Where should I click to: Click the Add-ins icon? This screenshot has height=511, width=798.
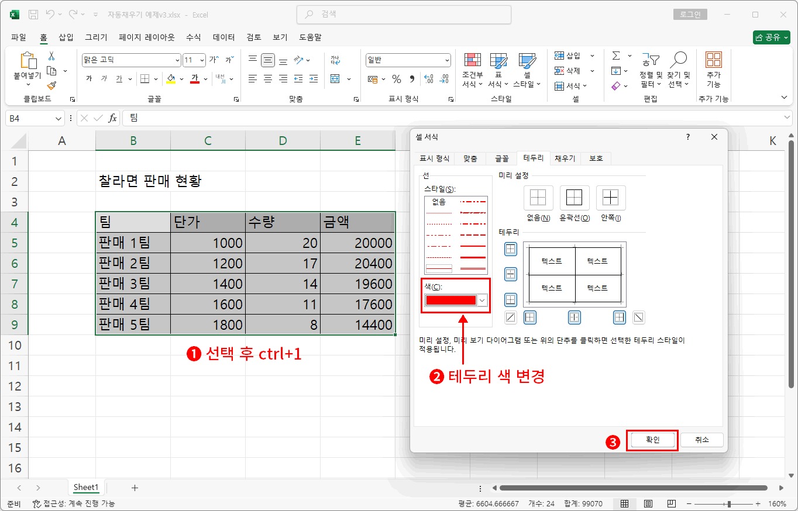click(x=714, y=60)
